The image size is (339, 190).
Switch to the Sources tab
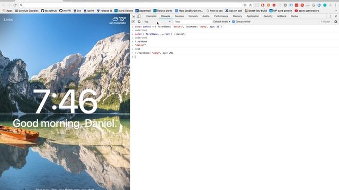click(179, 16)
